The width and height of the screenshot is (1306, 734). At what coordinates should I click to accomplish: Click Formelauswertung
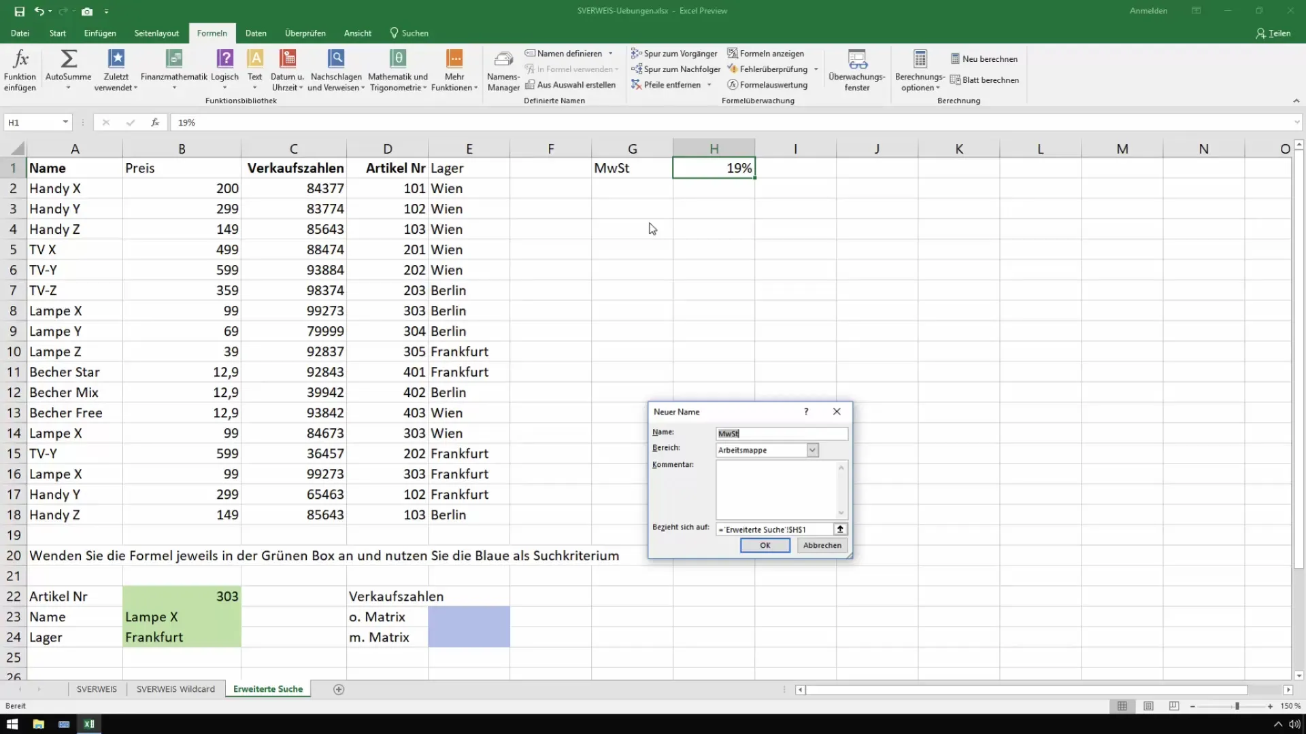click(767, 85)
